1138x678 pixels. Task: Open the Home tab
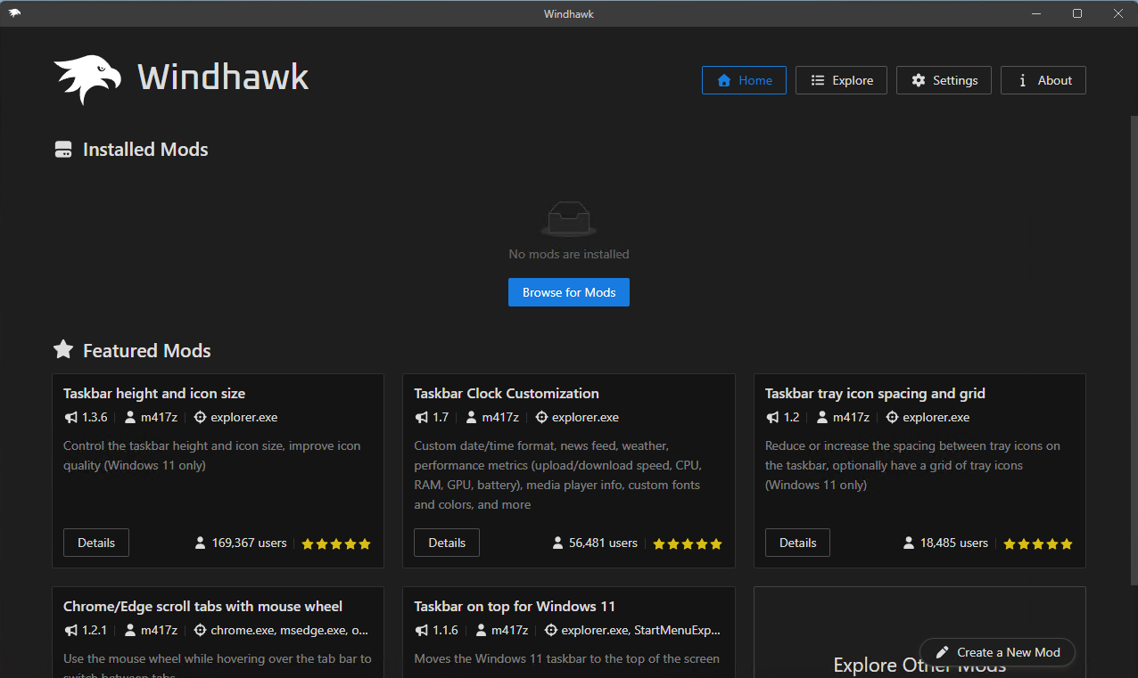(x=744, y=80)
